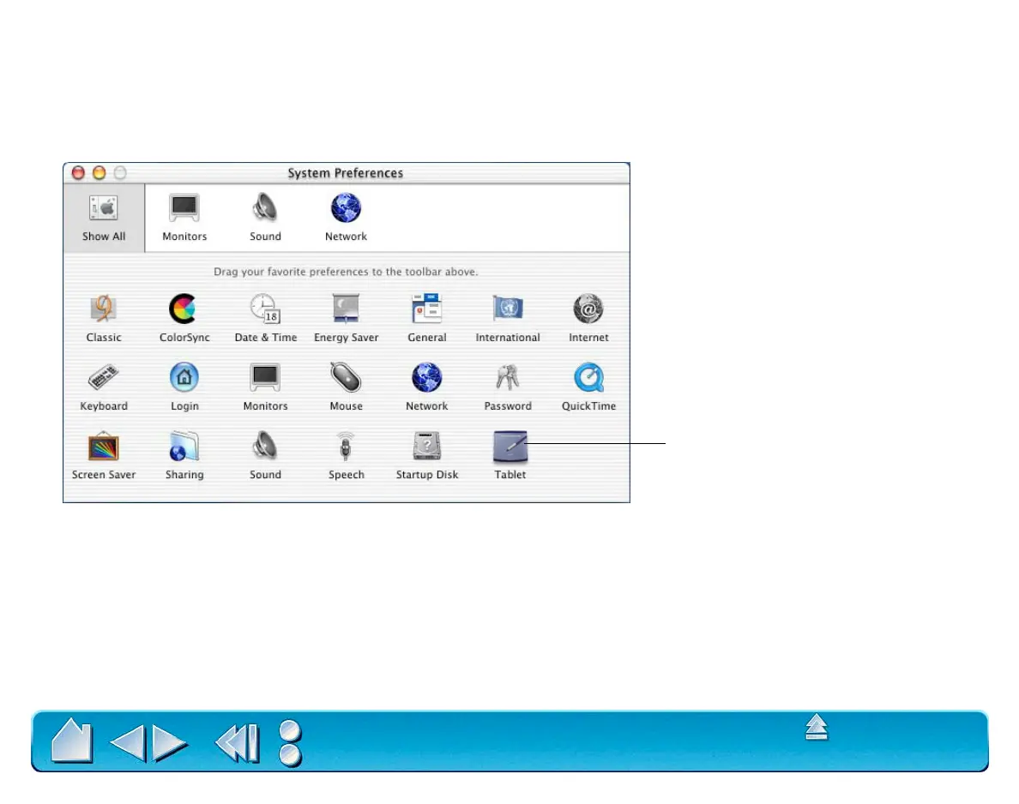Screen dimensions: 1019x804
Task: Minimize System Preferences with the yellow button
Action: coord(99,173)
